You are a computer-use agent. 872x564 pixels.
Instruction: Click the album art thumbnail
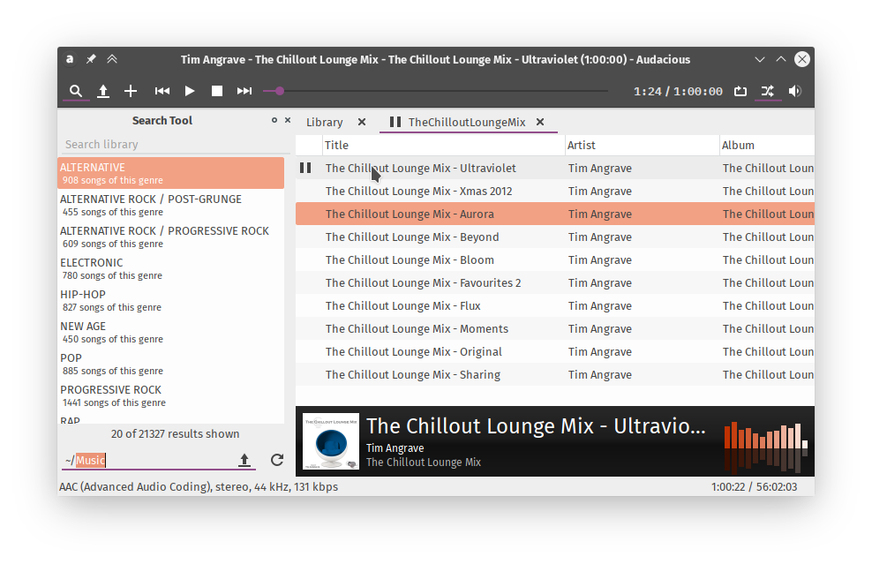click(331, 441)
